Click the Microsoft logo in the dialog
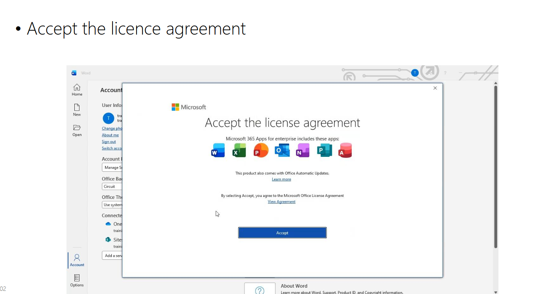Image resolution: width=548 pixels, height=294 pixels. (189, 107)
